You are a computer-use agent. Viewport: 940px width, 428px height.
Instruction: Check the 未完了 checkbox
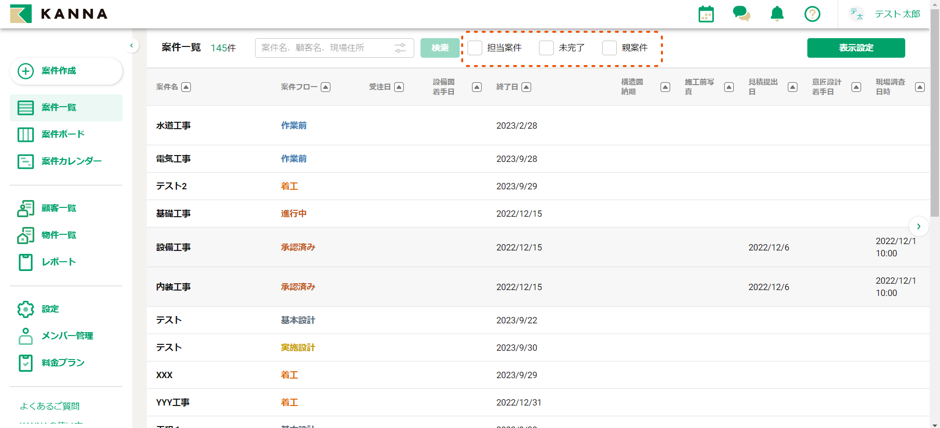coord(546,48)
